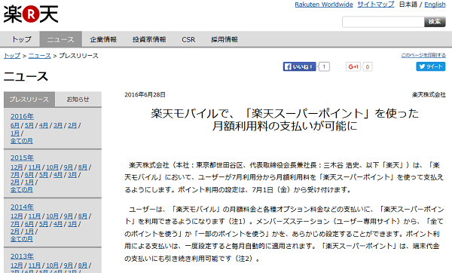Open 5月 under 2014年

pyautogui.click(x=44, y=224)
